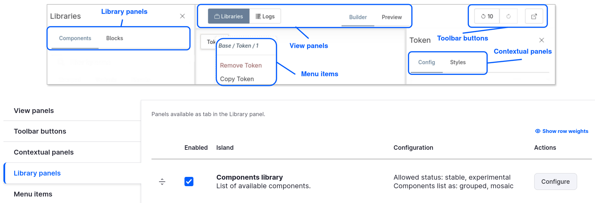This screenshot has width=595, height=203.
Task: Close the Libraries panel
Action: pos(182,16)
